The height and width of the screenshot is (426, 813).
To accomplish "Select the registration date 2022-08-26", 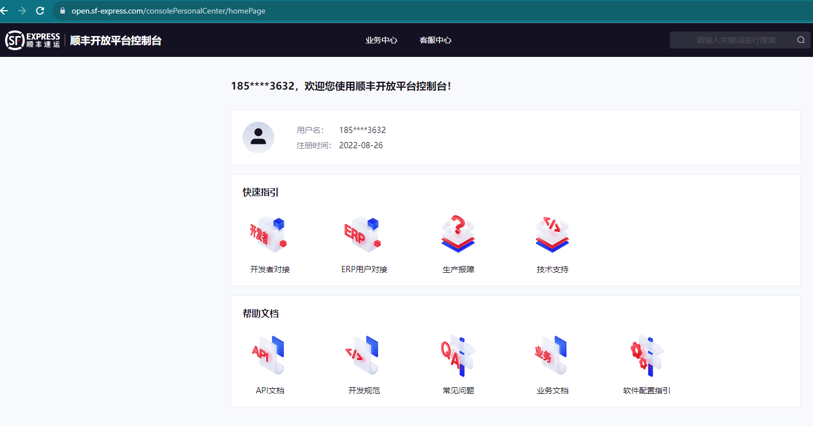I will point(361,145).
